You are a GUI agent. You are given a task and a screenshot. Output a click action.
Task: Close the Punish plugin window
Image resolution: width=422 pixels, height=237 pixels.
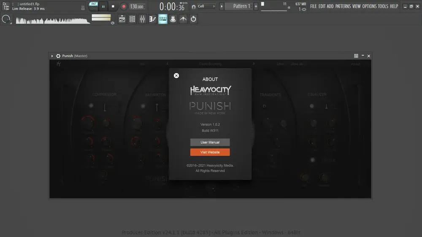(x=369, y=56)
